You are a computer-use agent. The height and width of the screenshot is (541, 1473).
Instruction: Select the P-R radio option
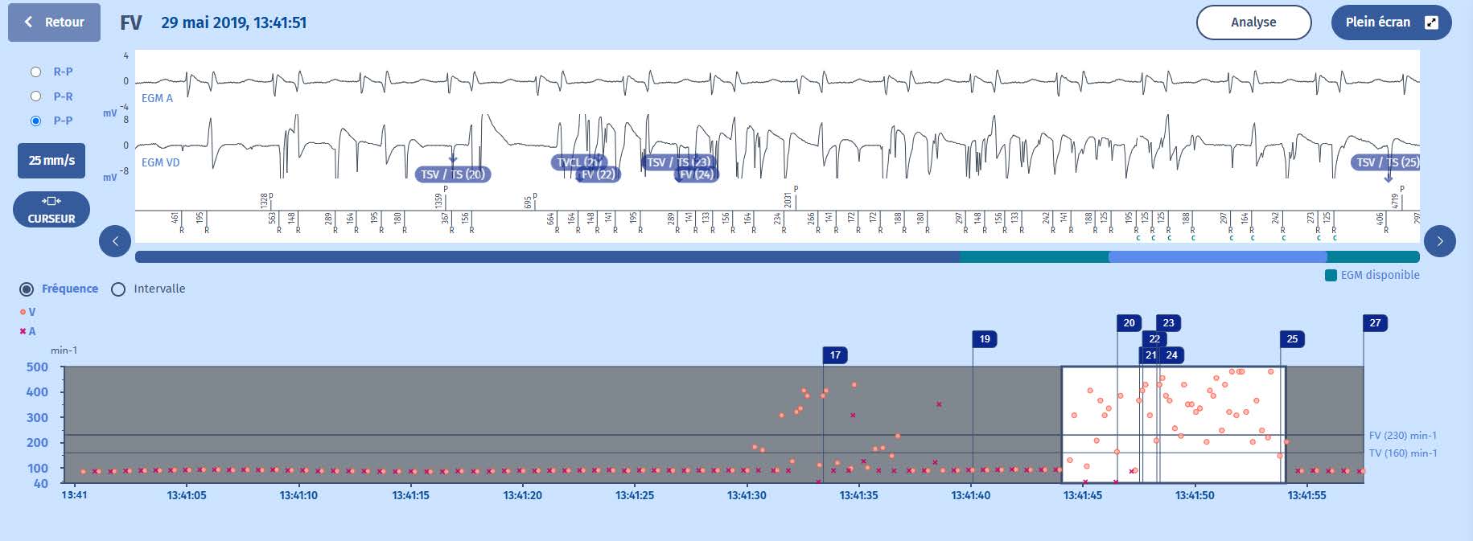[x=35, y=96]
